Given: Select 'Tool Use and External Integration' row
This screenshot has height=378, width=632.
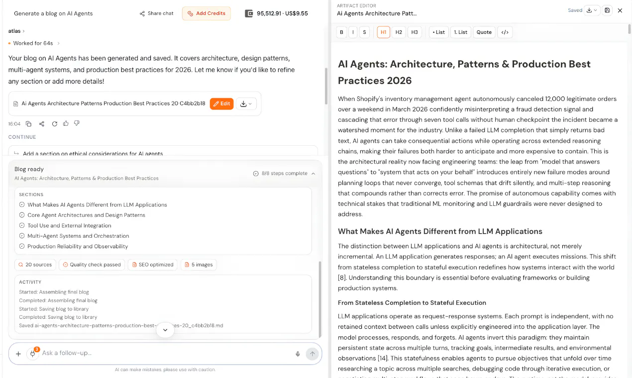Looking at the screenshot, I should point(65,226).
